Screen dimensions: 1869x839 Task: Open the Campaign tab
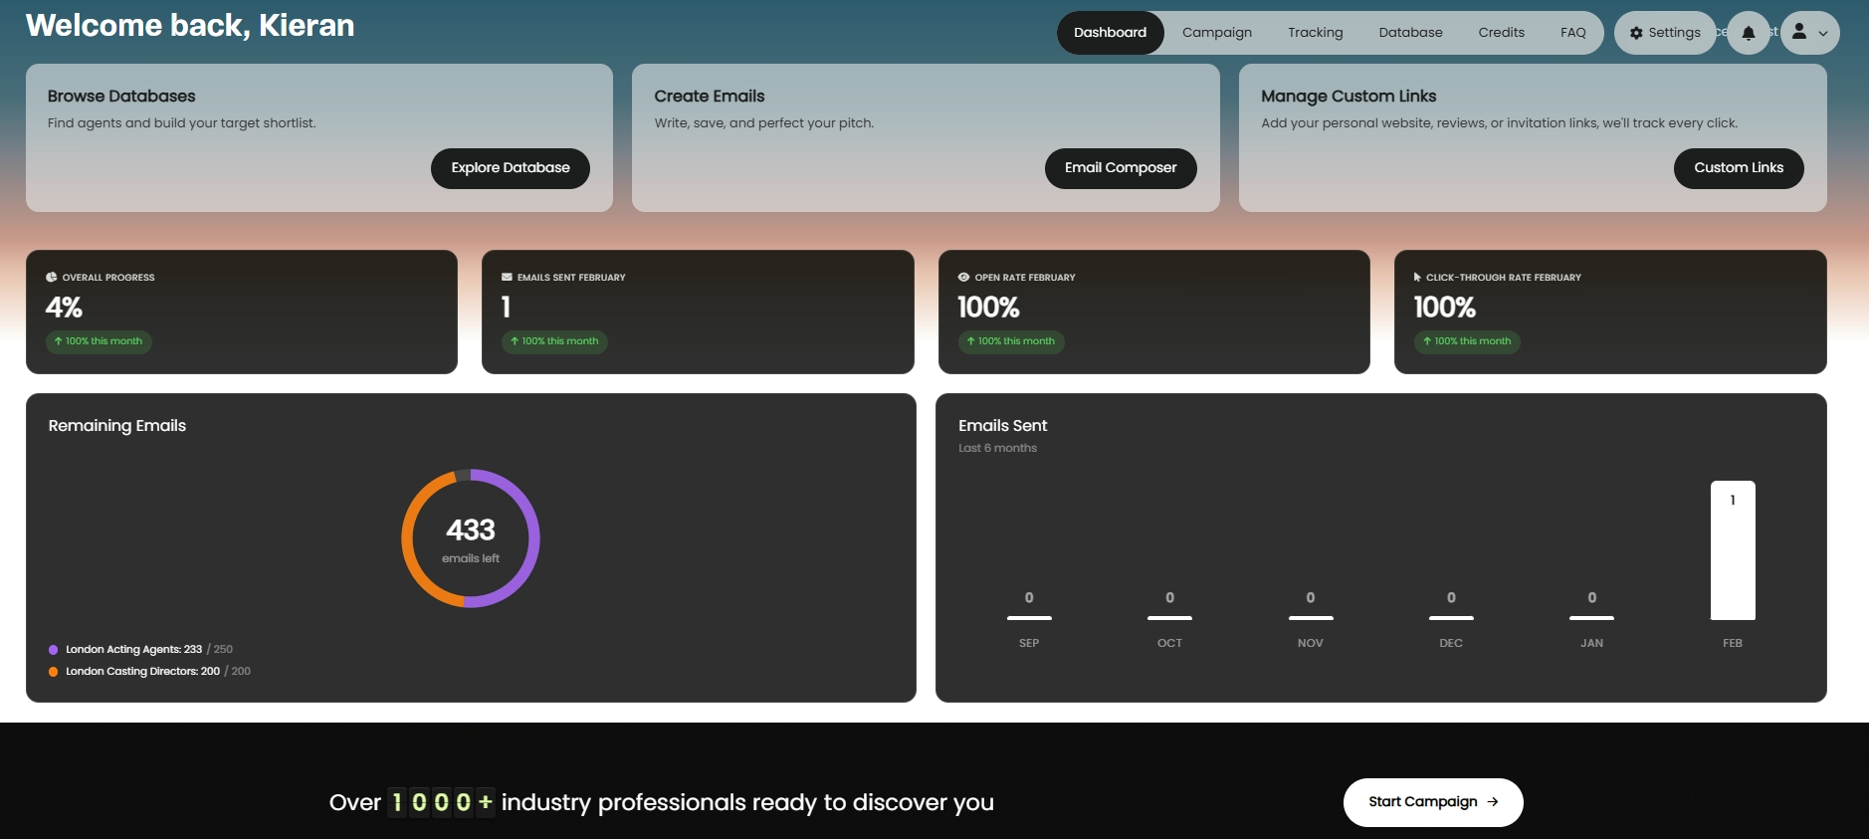coord(1216,33)
